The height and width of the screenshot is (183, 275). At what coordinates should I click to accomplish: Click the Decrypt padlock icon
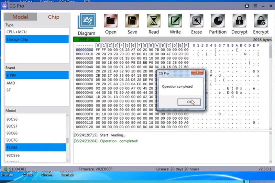pos(239,21)
